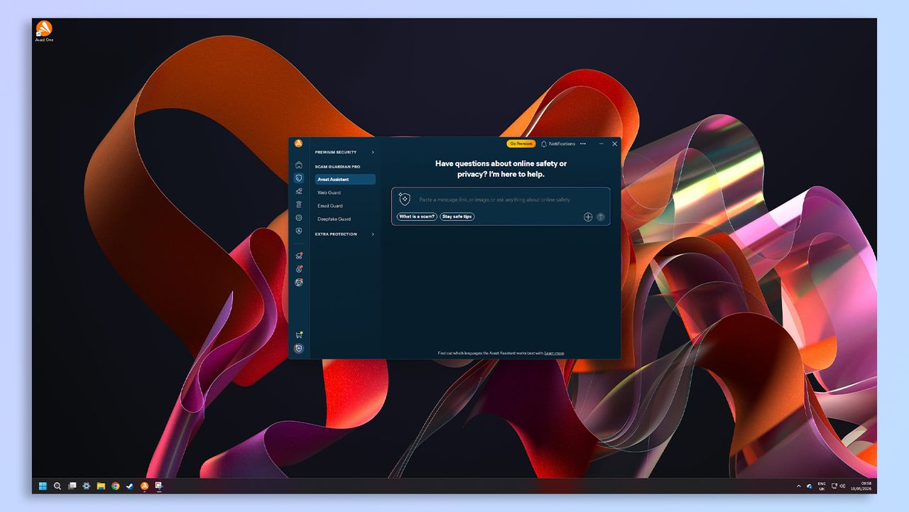Click the bell Notifications icon
Screen dimensions: 909x512
[544, 143]
